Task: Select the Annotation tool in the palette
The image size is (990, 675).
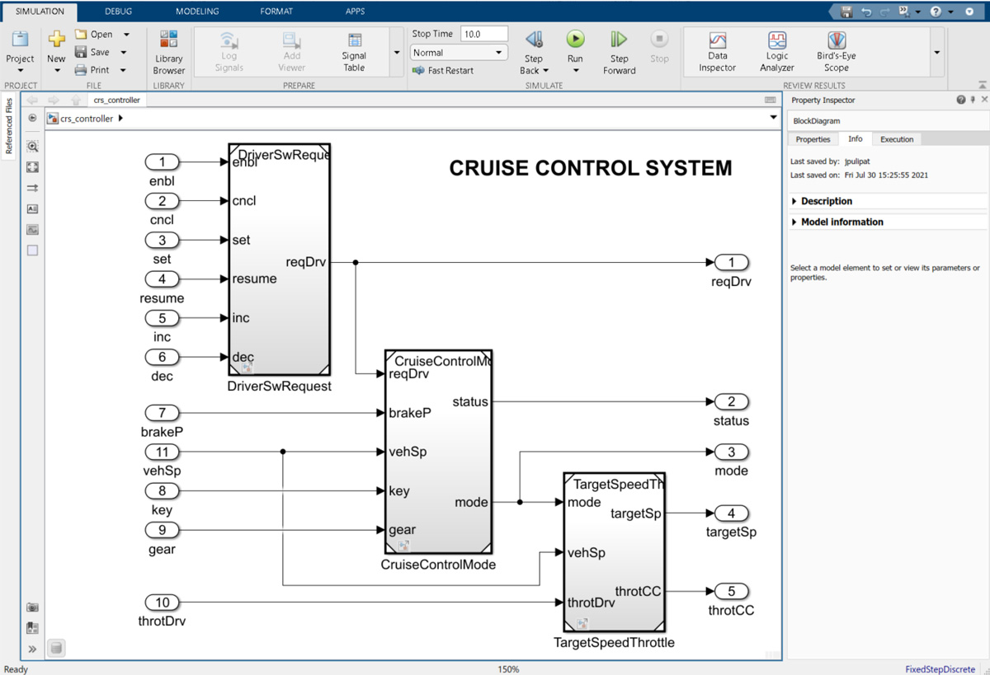Action: coord(32,209)
